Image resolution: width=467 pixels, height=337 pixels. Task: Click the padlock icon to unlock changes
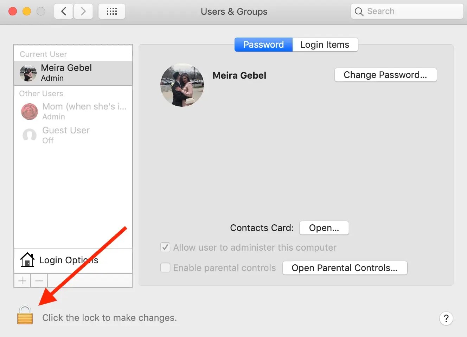[x=25, y=315]
